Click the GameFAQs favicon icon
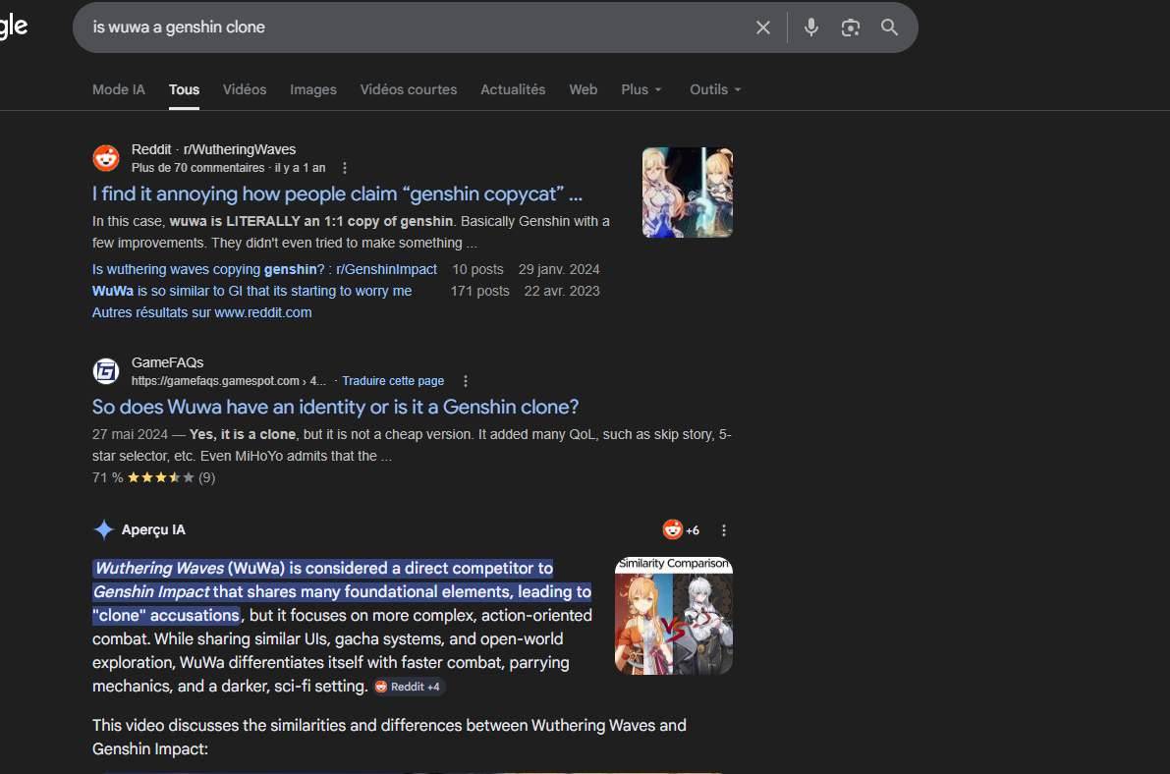 (x=106, y=371)
